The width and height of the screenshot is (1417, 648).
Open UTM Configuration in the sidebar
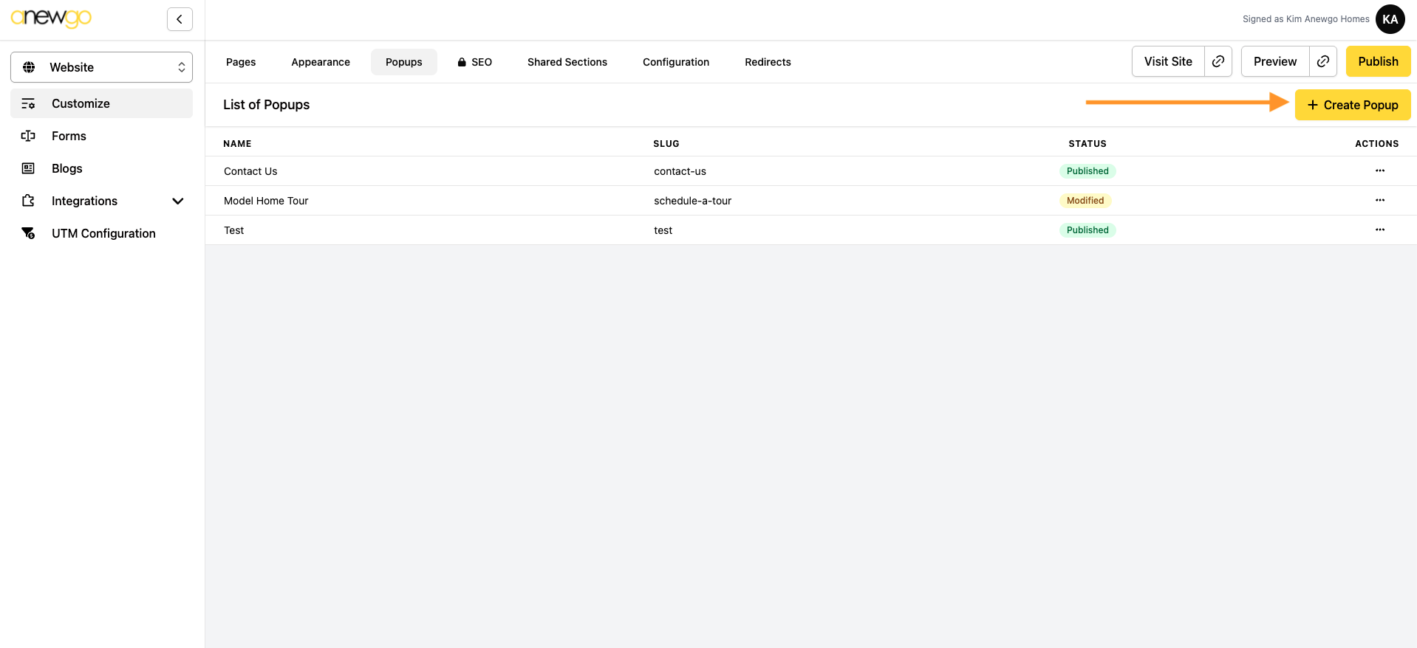coord(103,233)
